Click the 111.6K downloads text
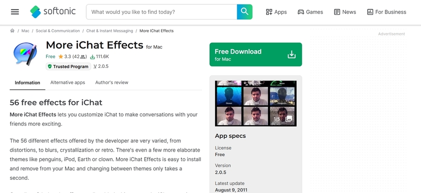 102,57
